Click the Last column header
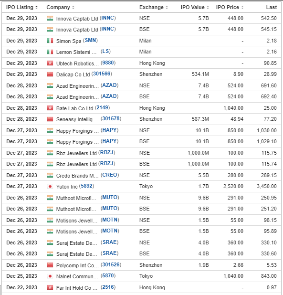Screen dimensions: 283x295 (272, 7)
